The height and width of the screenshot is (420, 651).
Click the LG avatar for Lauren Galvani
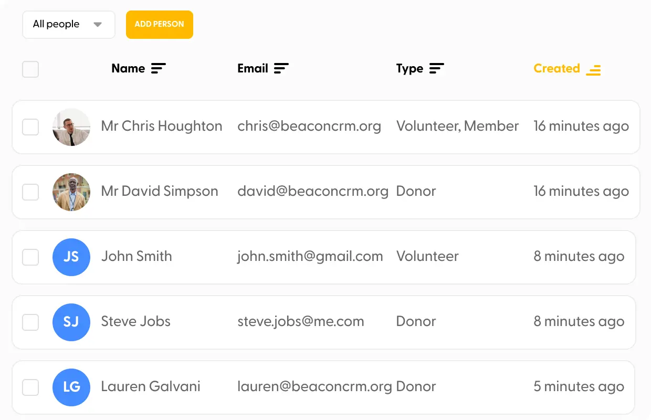click(x=71, y=387)
